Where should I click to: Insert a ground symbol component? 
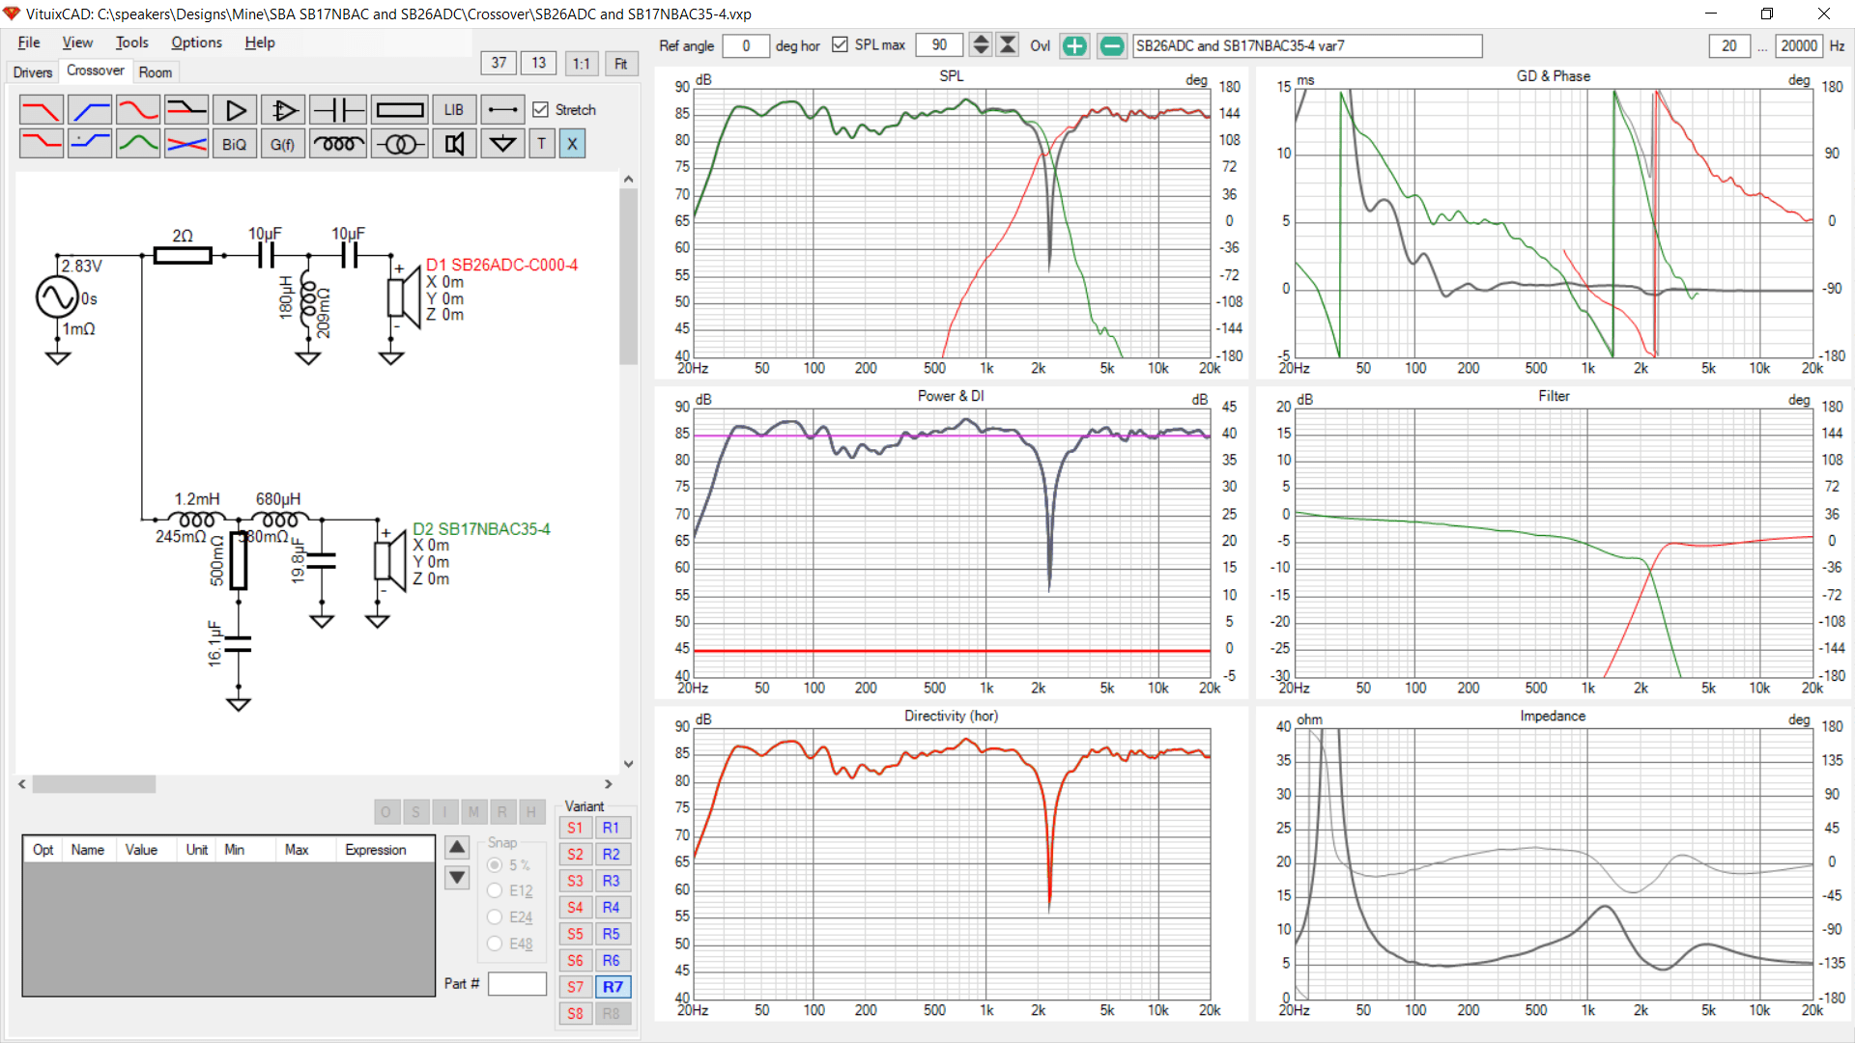[x=502, y=144]
